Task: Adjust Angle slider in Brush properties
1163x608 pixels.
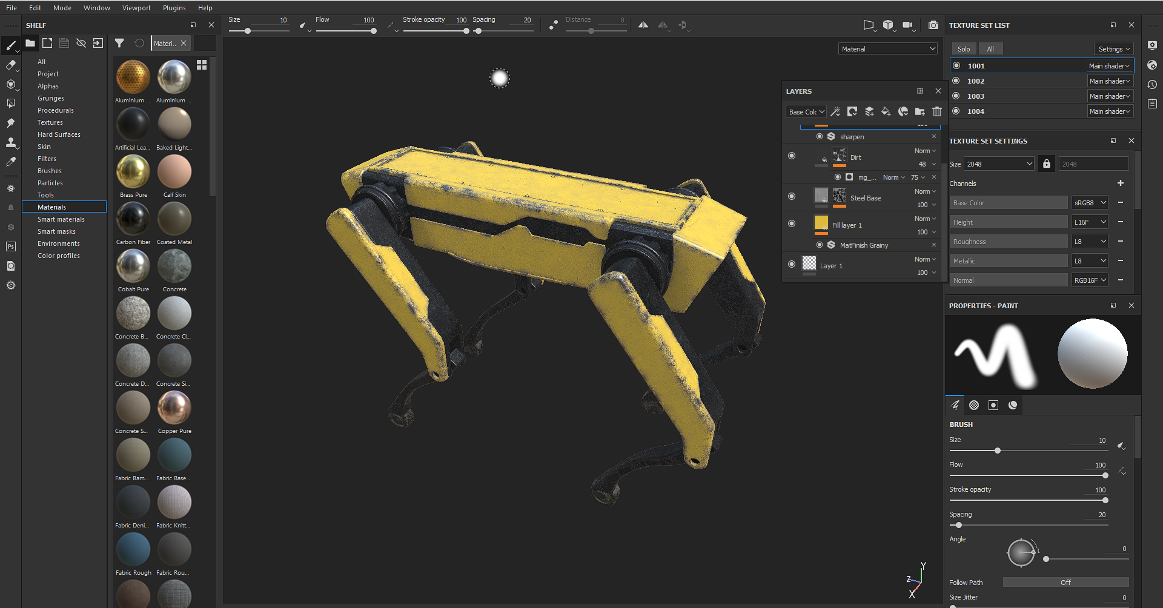Action: [x=1087, y=559]
